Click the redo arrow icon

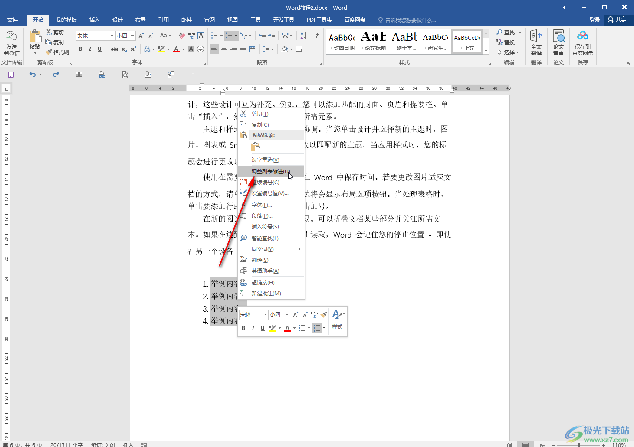pyautogui.click(x=56, y=75)
